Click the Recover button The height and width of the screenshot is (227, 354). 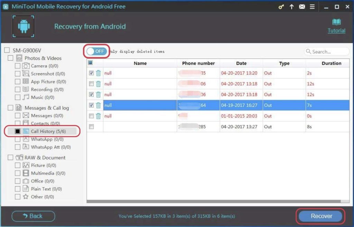pos(321,216)
